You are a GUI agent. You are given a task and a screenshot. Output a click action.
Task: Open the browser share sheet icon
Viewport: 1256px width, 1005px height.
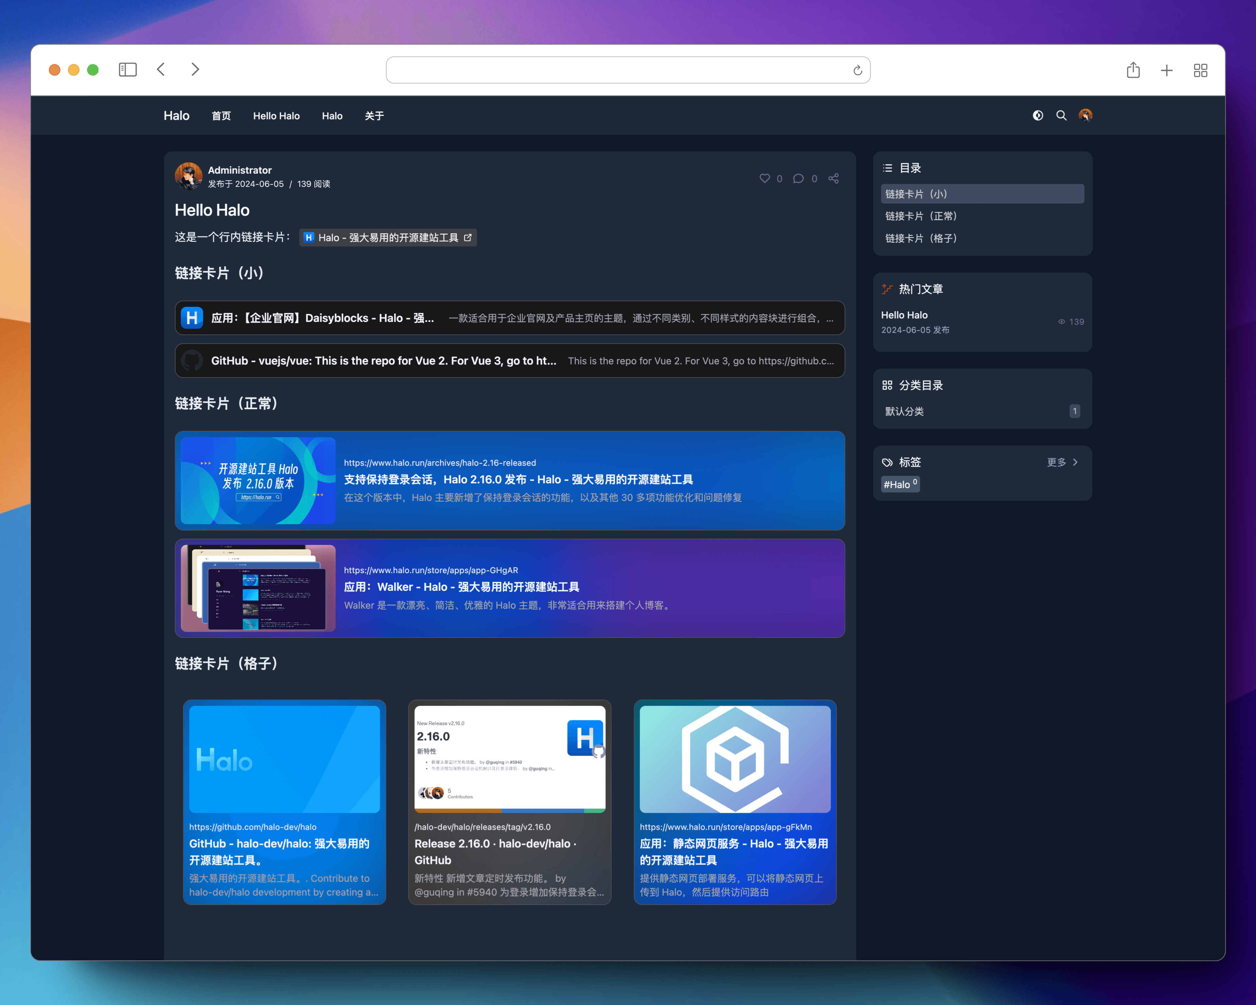click(1133, 70)
